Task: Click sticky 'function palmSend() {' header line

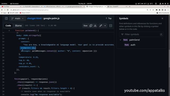Action: coord(27,31)
